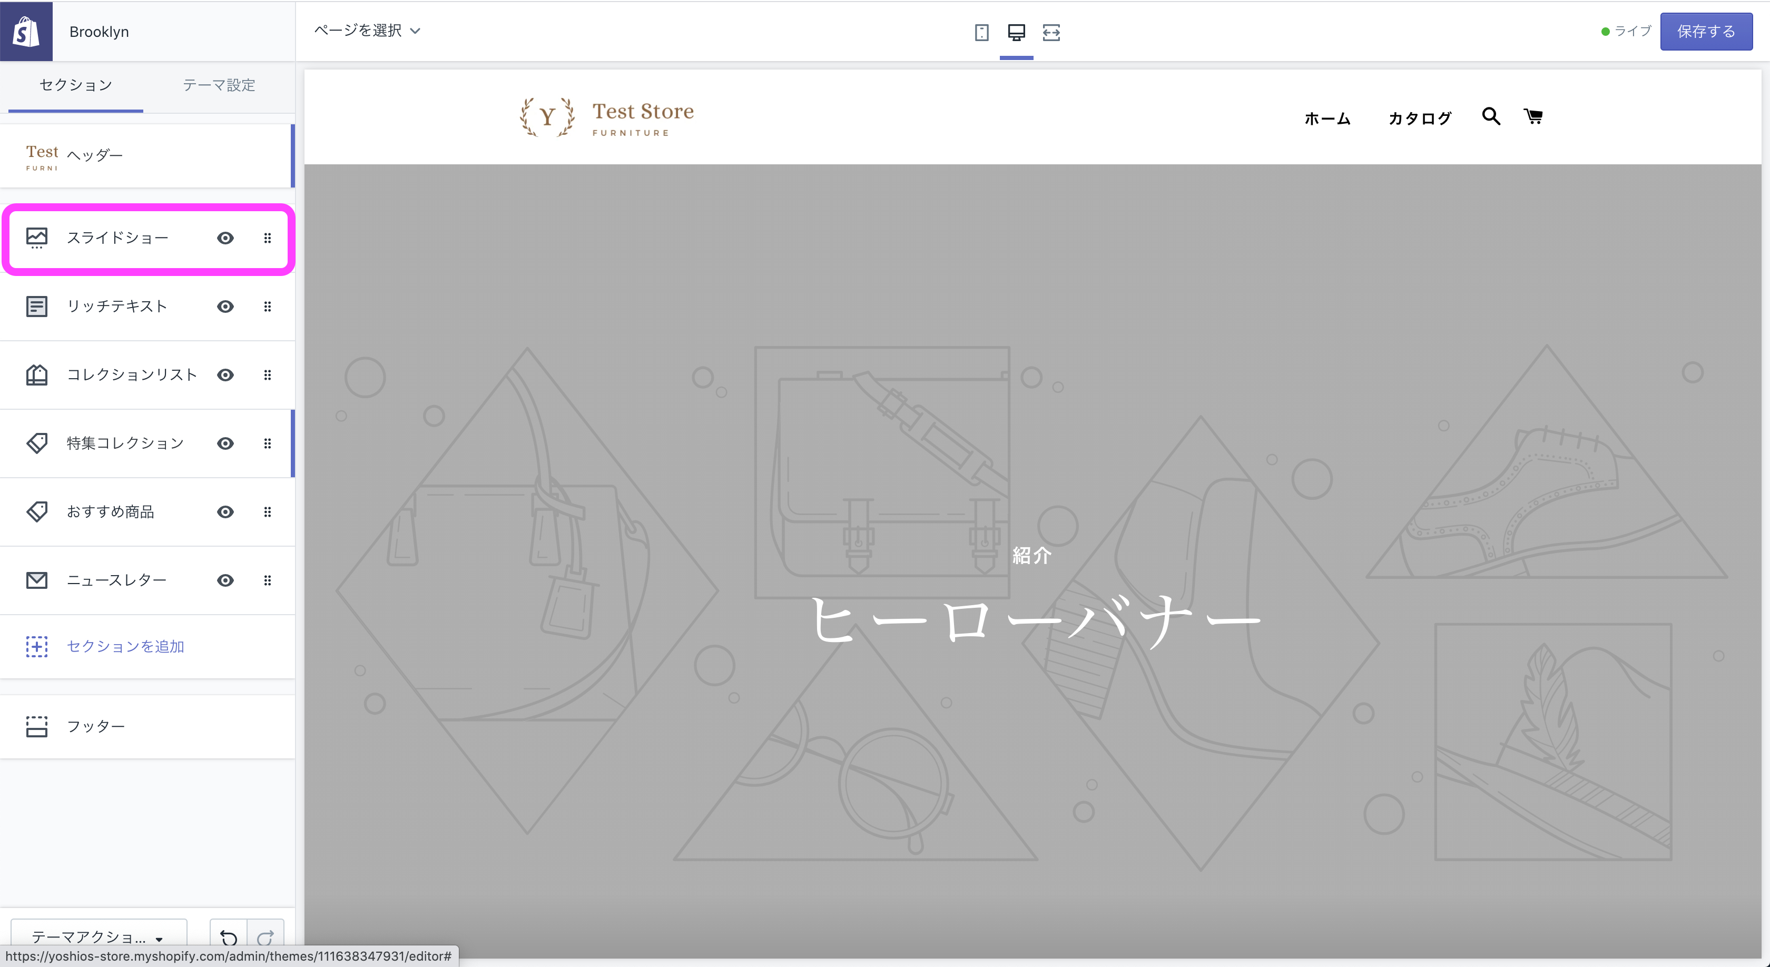Click the Shopify logo icon
The width and height of the screenshot is (1770, 967).
click(x=25, y=31)
